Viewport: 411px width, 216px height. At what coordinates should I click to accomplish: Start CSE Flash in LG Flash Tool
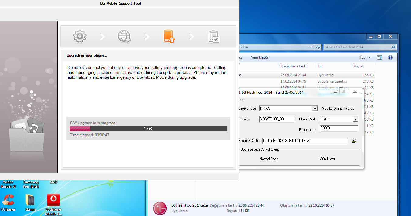pyautogui.click(x=327, y=159)
